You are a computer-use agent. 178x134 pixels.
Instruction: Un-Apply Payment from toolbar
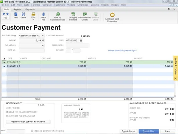73,16
